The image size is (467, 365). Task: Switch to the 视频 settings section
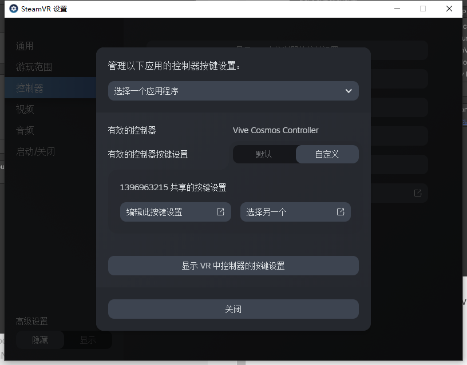(24, 109)
